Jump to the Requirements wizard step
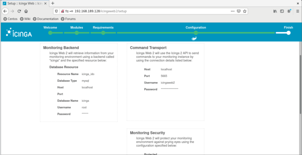The image size is (302, 155). pos(103,28)
